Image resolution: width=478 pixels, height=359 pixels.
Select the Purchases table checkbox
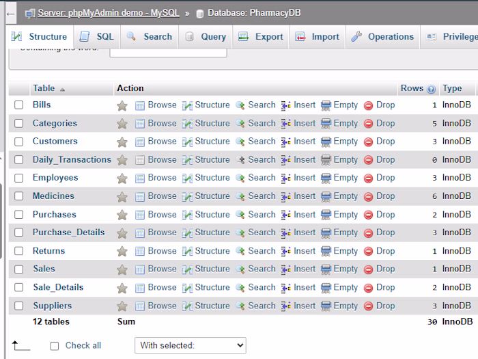coord(19,214)
